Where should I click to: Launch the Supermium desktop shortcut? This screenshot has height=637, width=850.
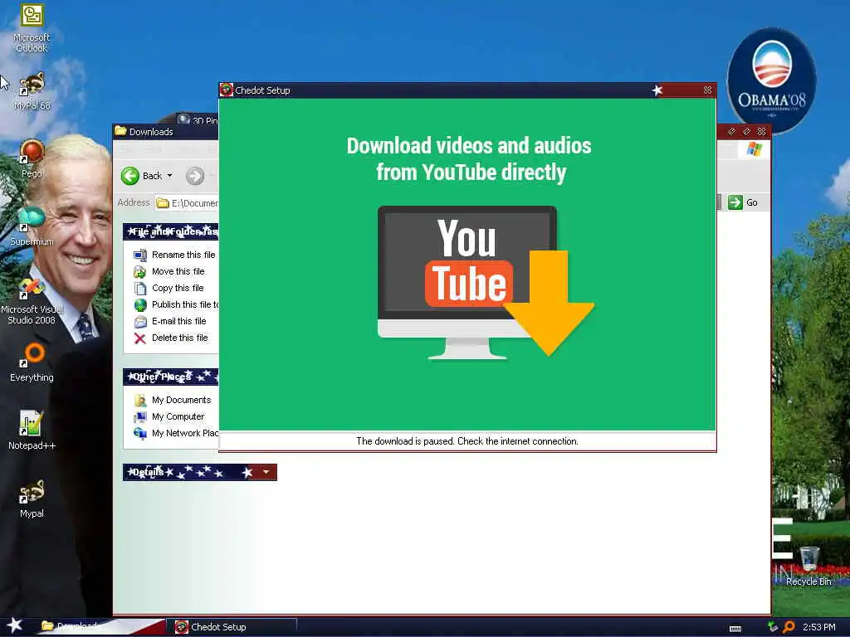click(x=32, y=226)
